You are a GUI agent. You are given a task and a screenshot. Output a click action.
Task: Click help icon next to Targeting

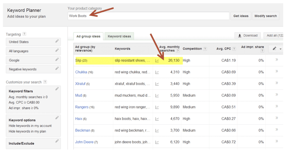[x=24, y=34]
